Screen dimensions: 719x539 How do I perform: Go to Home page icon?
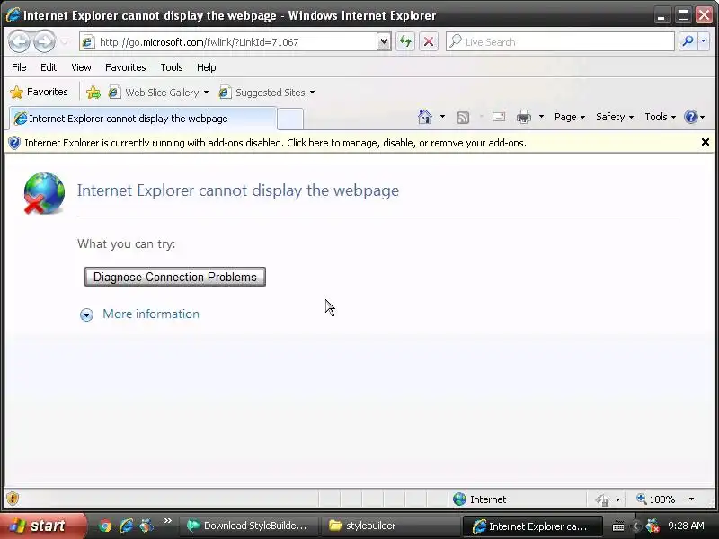pos(425,117)
